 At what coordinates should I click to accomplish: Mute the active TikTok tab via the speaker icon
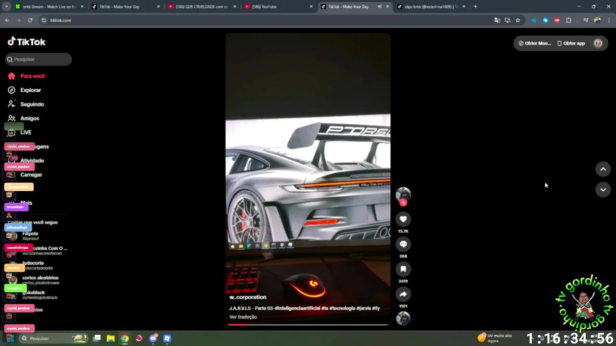point(379,7)
